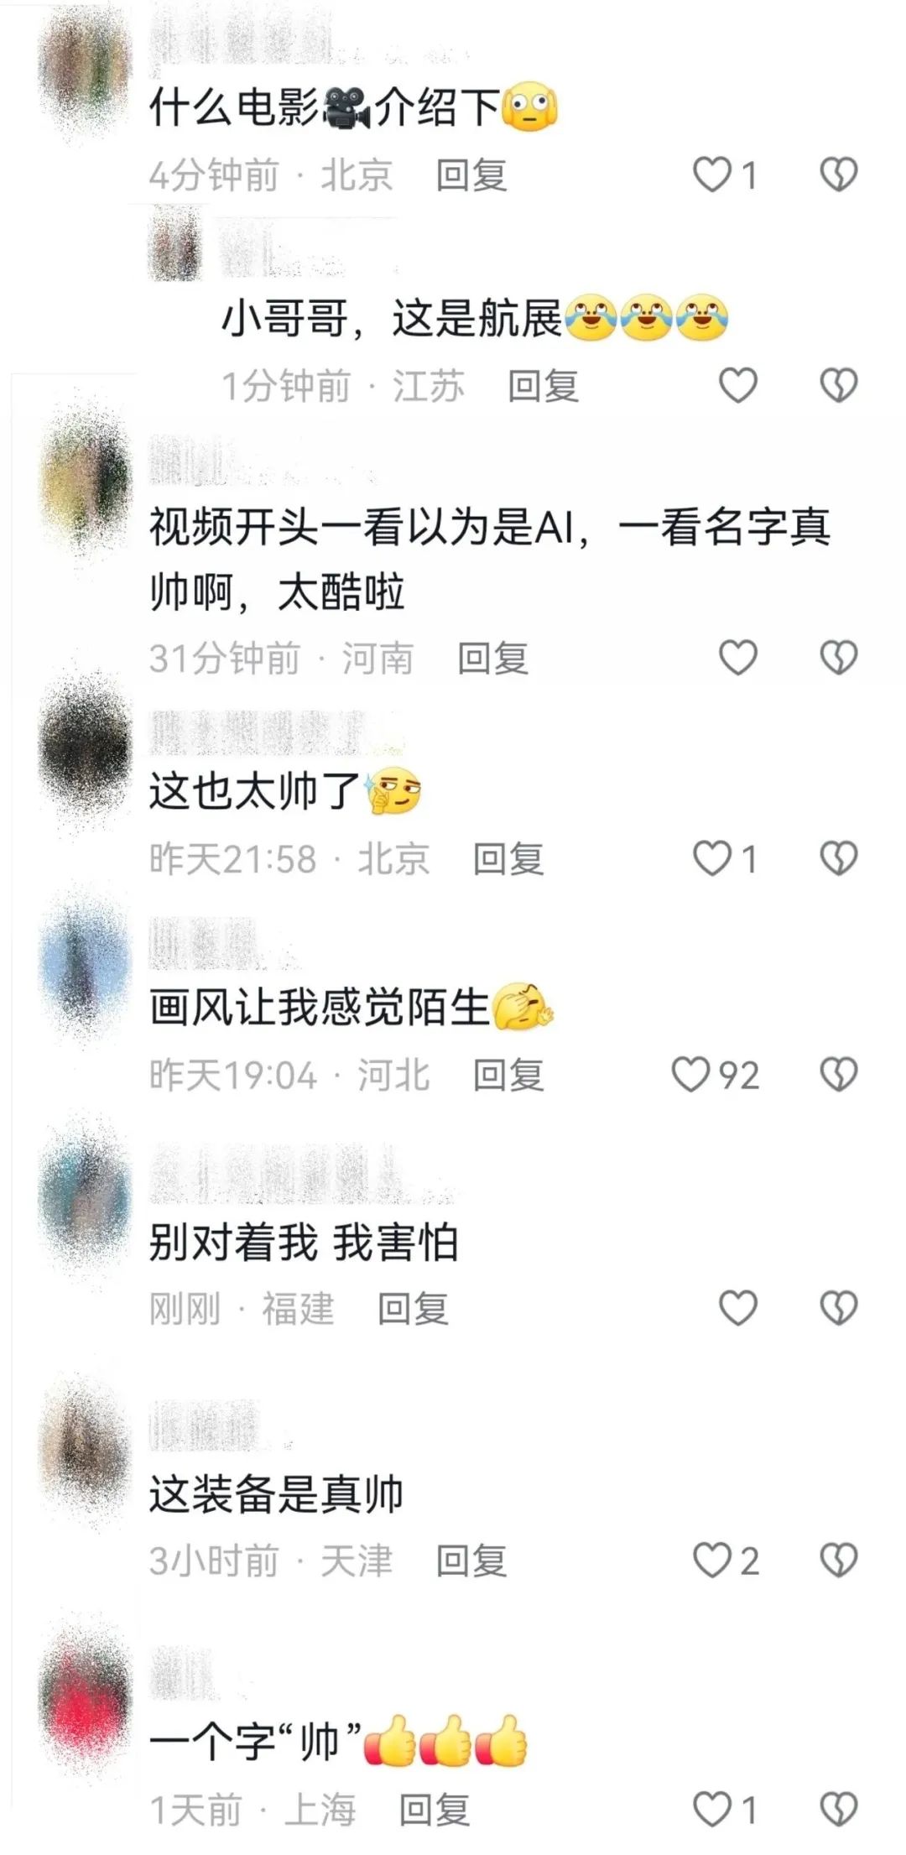Like the Henan comment about AI

tap(738, 658)
